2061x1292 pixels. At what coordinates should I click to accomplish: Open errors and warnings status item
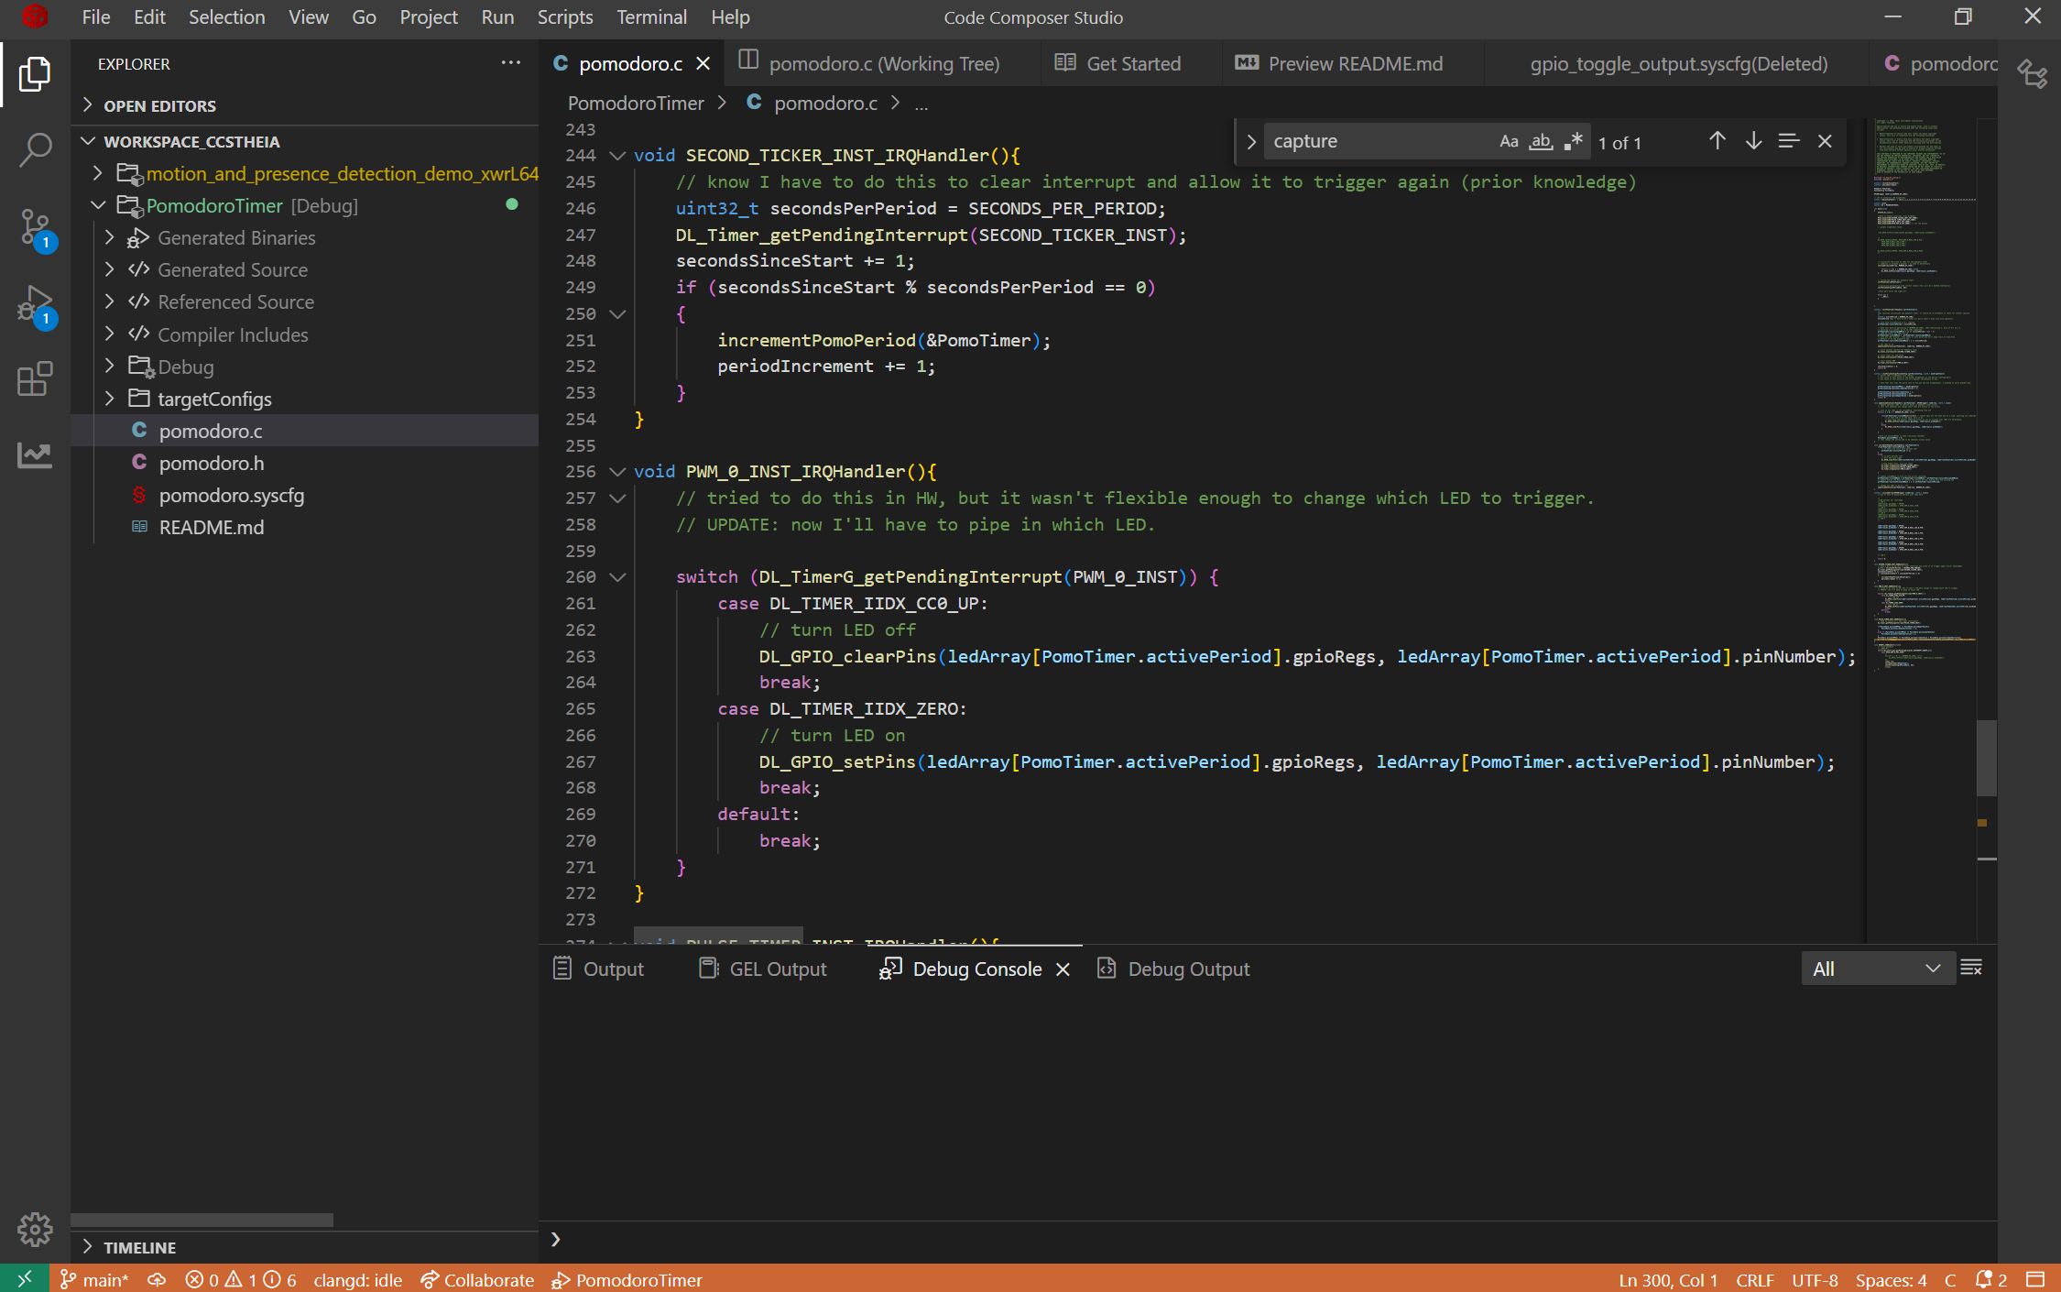click(x=241, y=1279)
